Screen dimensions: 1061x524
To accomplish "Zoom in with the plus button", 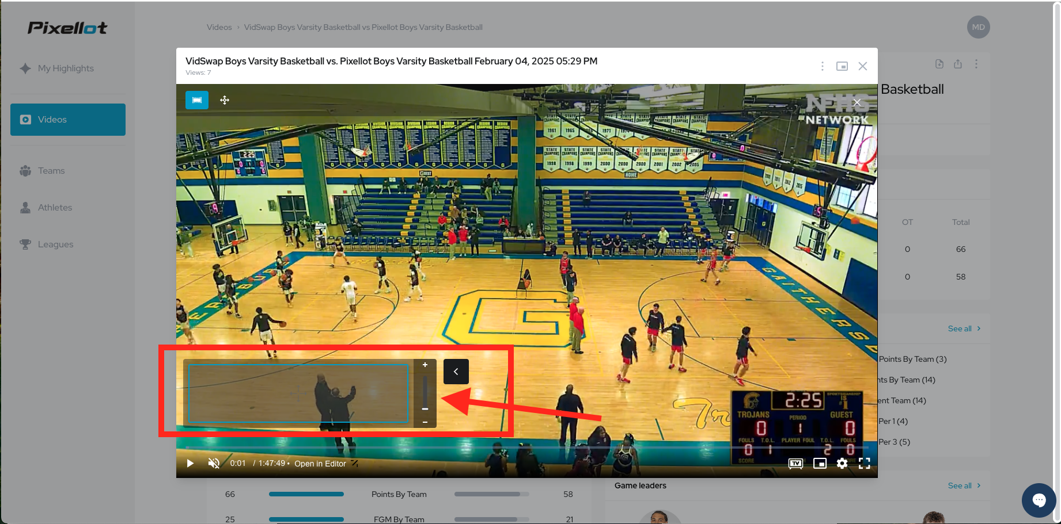I will [x=425, y=365].
